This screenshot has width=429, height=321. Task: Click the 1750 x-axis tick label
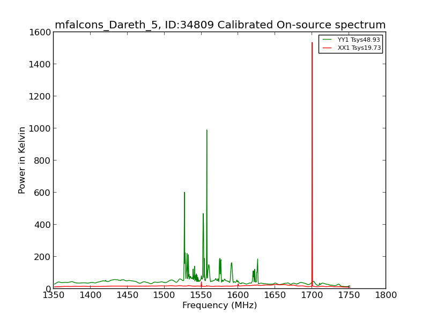349,295
